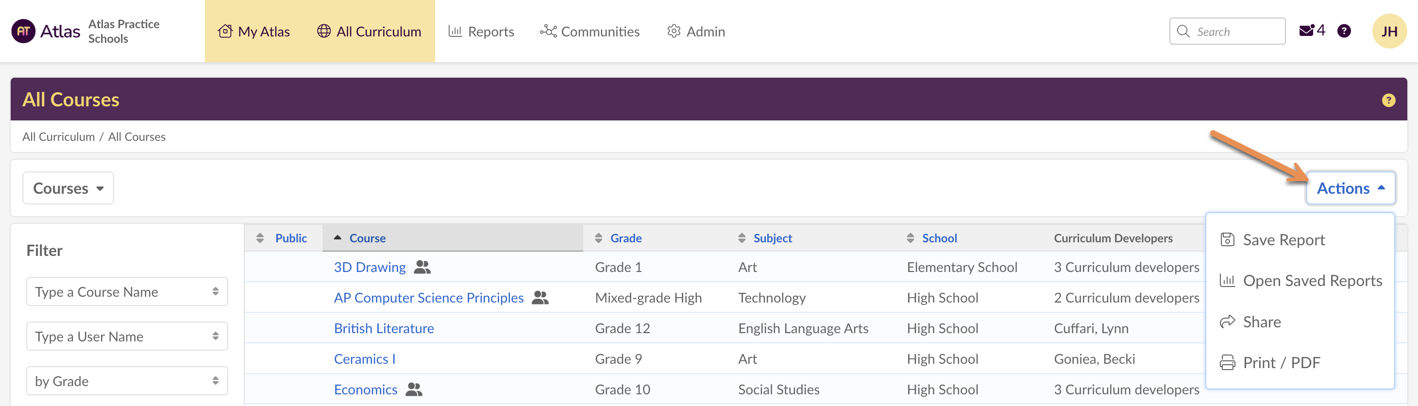
Task: Open the JH user profile avatar
Action: click(x=1388, y=32)
